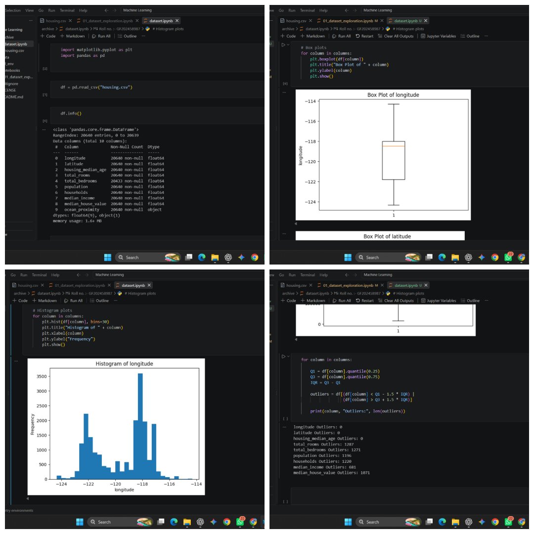The height and width of the screenshot is (534, 534).
Task: Expand run options chevron beside the outliers cell
Action: tap(288, 356)
